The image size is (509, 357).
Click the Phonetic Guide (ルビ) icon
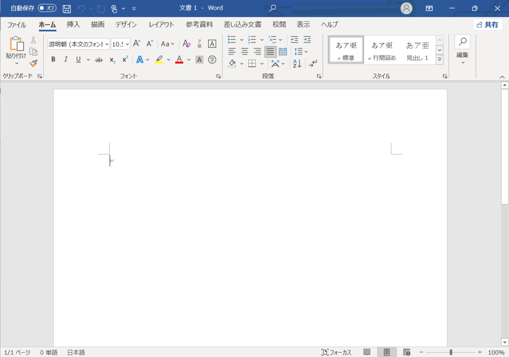(199, 44)
